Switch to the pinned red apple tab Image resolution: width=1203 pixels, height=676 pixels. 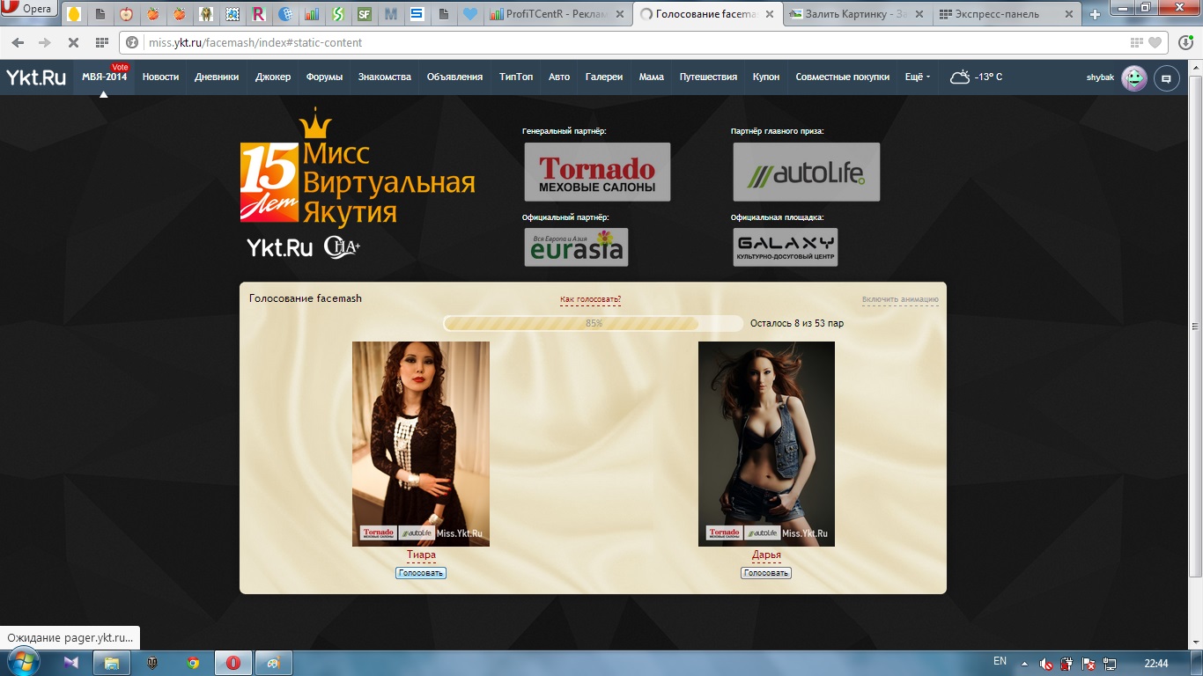tap(126, 14)
